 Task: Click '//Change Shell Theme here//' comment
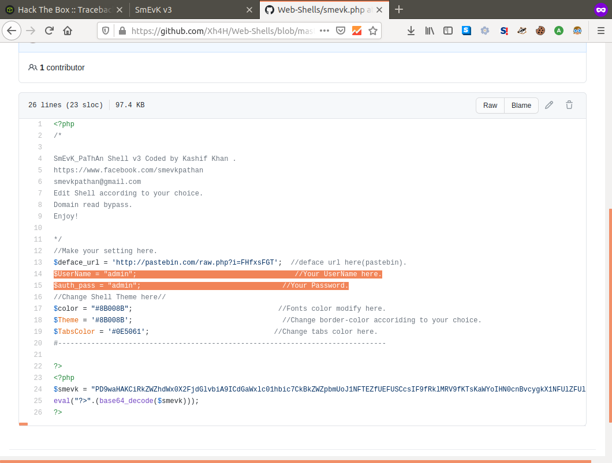tap(110, 297)
